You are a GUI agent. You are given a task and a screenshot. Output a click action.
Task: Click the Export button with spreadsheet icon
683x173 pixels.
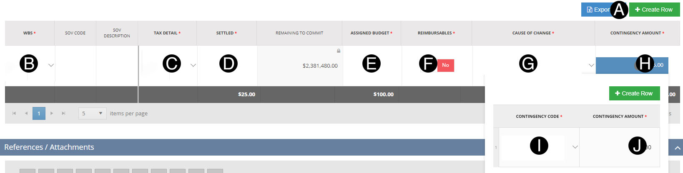pos(596,10)
